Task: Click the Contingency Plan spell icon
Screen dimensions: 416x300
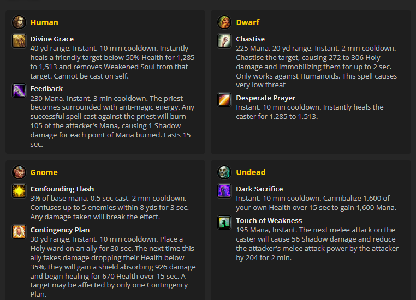Action: coord(19,232)
